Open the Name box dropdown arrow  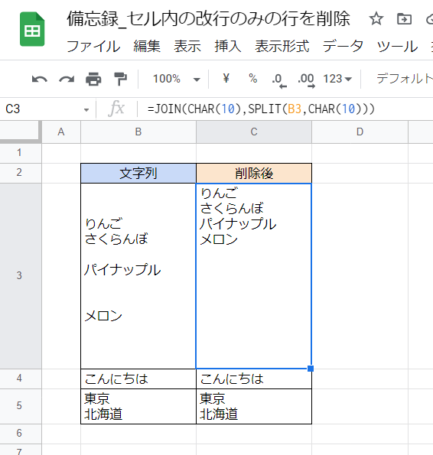[x=86, y=109]
